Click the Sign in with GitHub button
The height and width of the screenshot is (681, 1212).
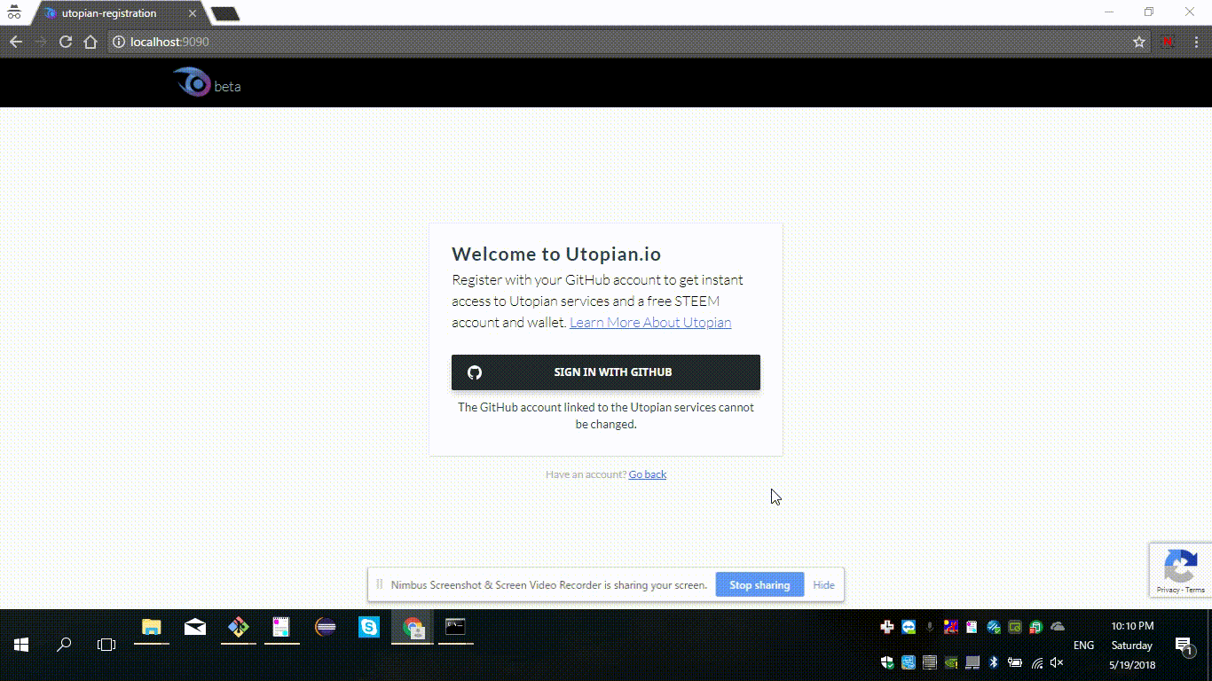click(x=605, y=372)
